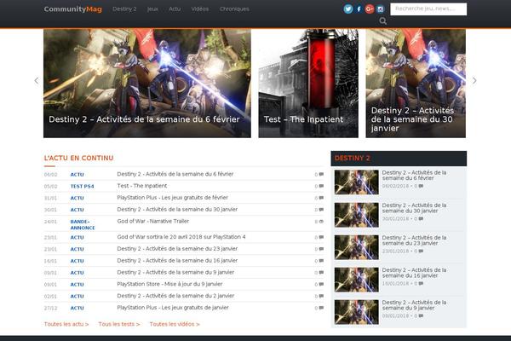This screenshot has height=341, width=511.
Task: Click comment icon on Test - The Inpatient row
Action: point(321,186)
